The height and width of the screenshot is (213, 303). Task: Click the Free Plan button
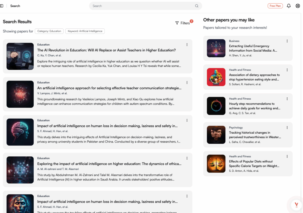[x=275, y=6]
